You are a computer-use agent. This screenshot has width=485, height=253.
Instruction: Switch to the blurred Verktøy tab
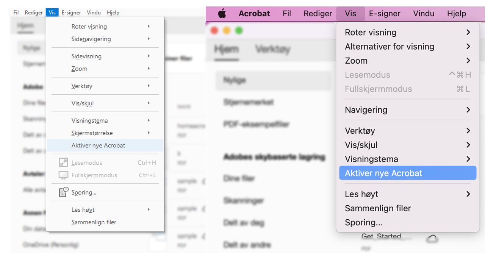(272, 49)
